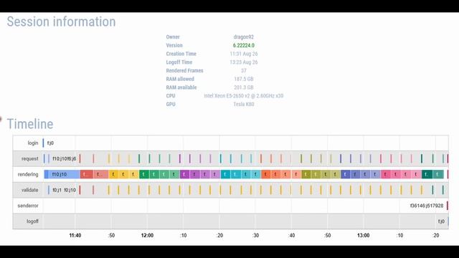
Task: Click the blue login event marker
Action: coord(43,143)
